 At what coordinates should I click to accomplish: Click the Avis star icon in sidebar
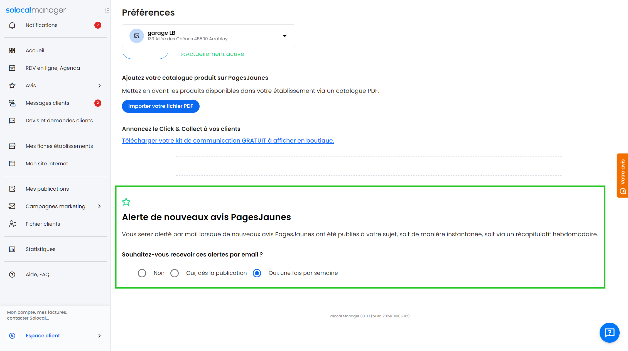point(12,86)
